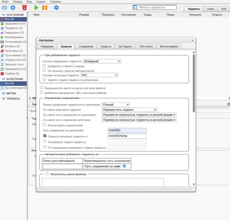Viewport: 230px width, 220px height.
Task: Switch to the Соединение settings tab
Action: coord(86,46)
